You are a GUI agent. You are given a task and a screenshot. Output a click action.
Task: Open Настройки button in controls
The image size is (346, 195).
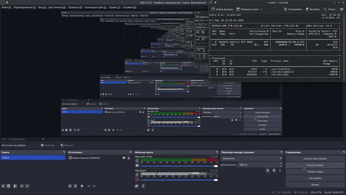click(315, 178)
